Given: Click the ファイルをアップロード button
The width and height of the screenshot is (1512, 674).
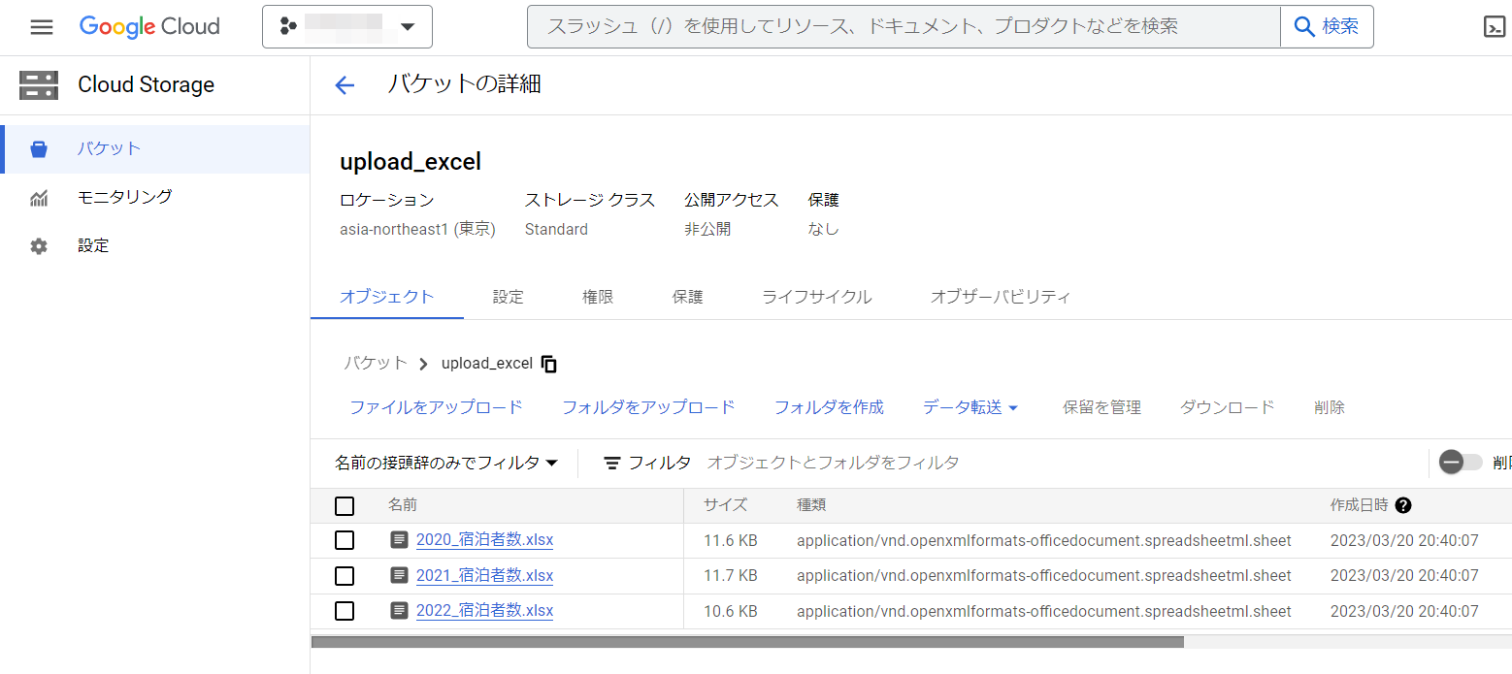Looking at the screenshot, I should [x=436, y=406].
